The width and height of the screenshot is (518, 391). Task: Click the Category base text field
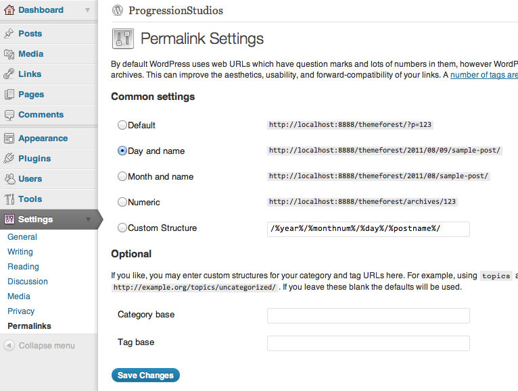[x=368, y=315]
